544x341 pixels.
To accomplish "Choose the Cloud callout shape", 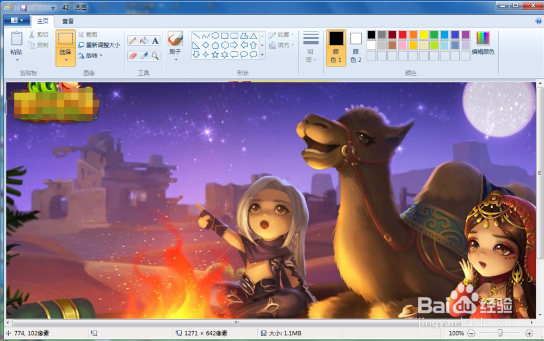I will click(254, 54).
